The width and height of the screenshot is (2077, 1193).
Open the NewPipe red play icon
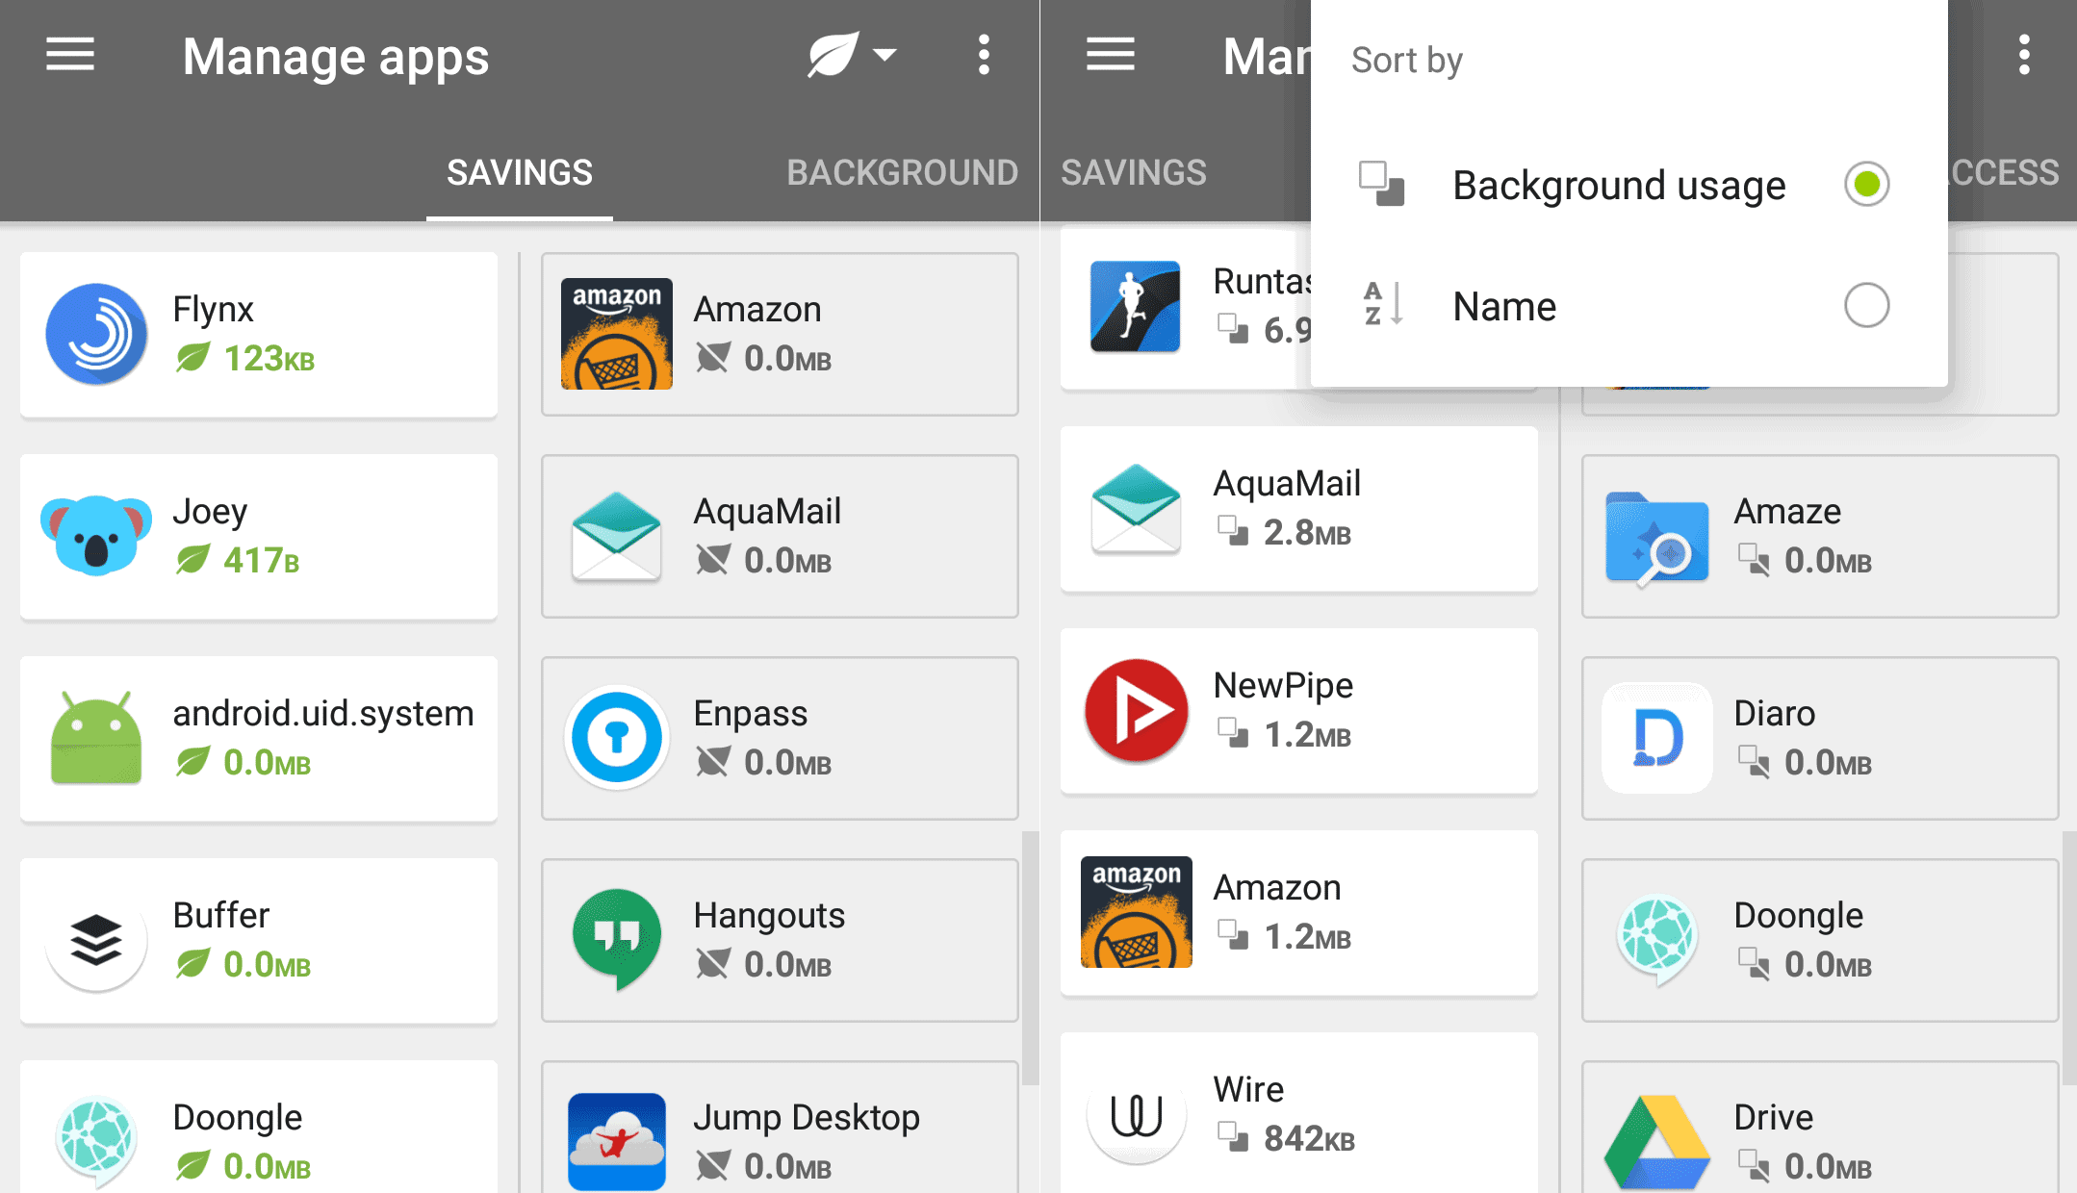pos(1137,710)
